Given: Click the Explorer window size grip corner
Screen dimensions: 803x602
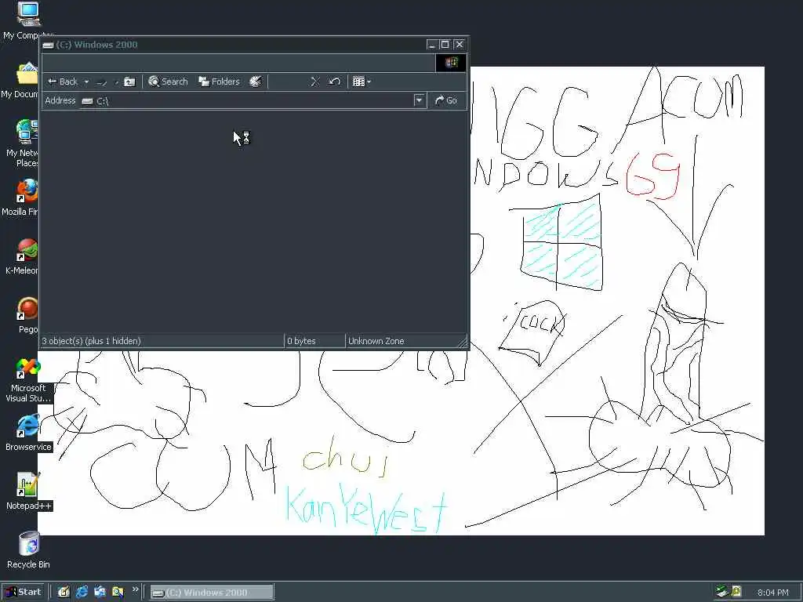Looking at the screenshot, I should pyautogui.click(x=463, y=343).
